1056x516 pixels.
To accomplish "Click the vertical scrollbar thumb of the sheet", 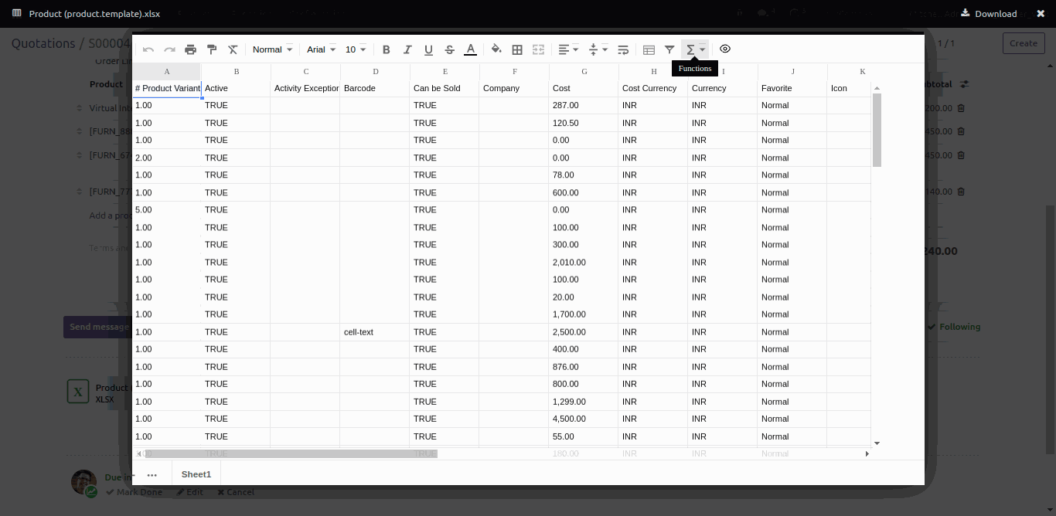I will 877,130.
